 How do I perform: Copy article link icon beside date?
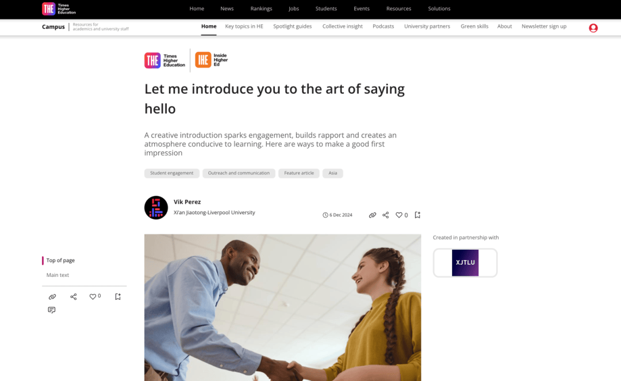372,215
